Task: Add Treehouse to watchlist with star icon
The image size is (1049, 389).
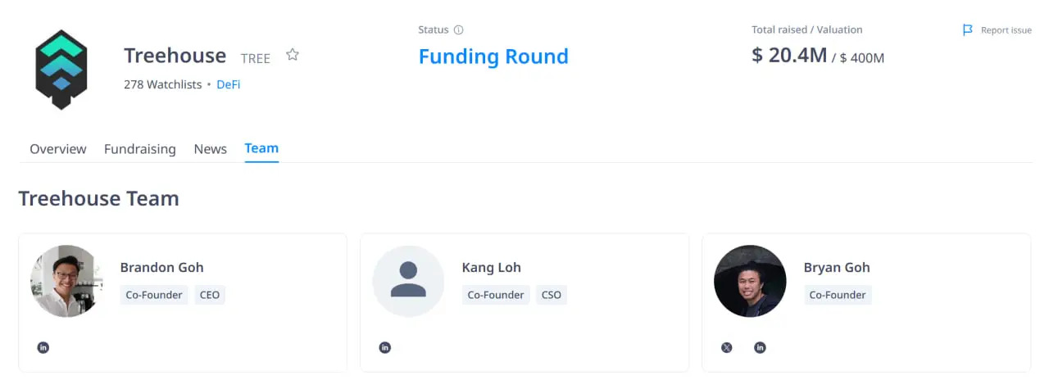Action: (x=293, y=55)
